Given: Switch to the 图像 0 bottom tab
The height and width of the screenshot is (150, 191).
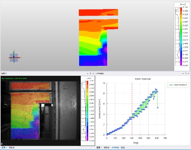Looking at the screenshot, I should click(4, 148).
